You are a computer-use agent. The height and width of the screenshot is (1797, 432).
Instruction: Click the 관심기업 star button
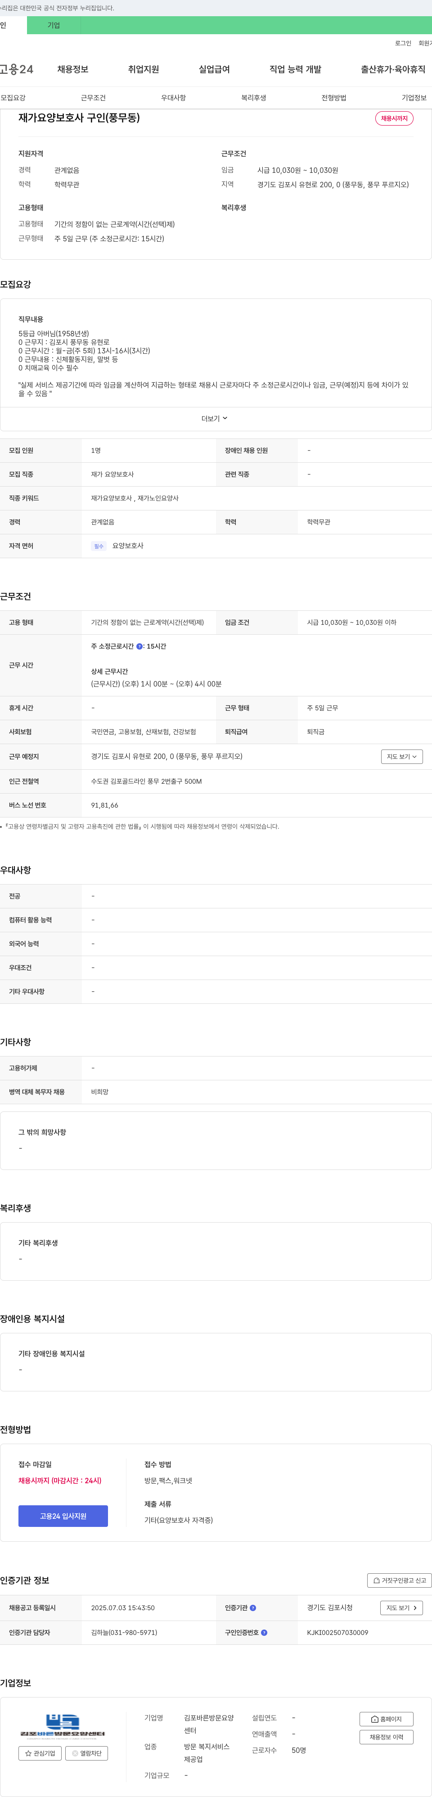click(x=40, y=1753)
